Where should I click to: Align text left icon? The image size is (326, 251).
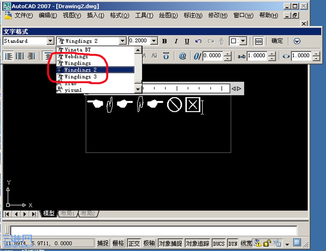8,56
